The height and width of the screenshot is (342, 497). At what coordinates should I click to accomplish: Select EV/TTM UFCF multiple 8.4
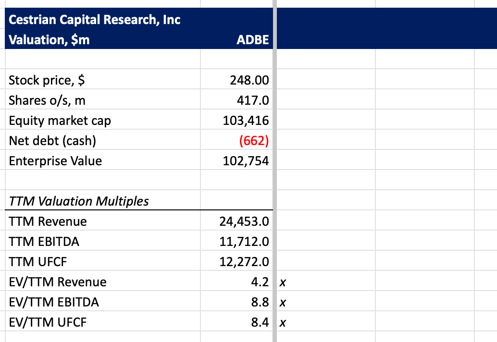[x=260, y=322]
